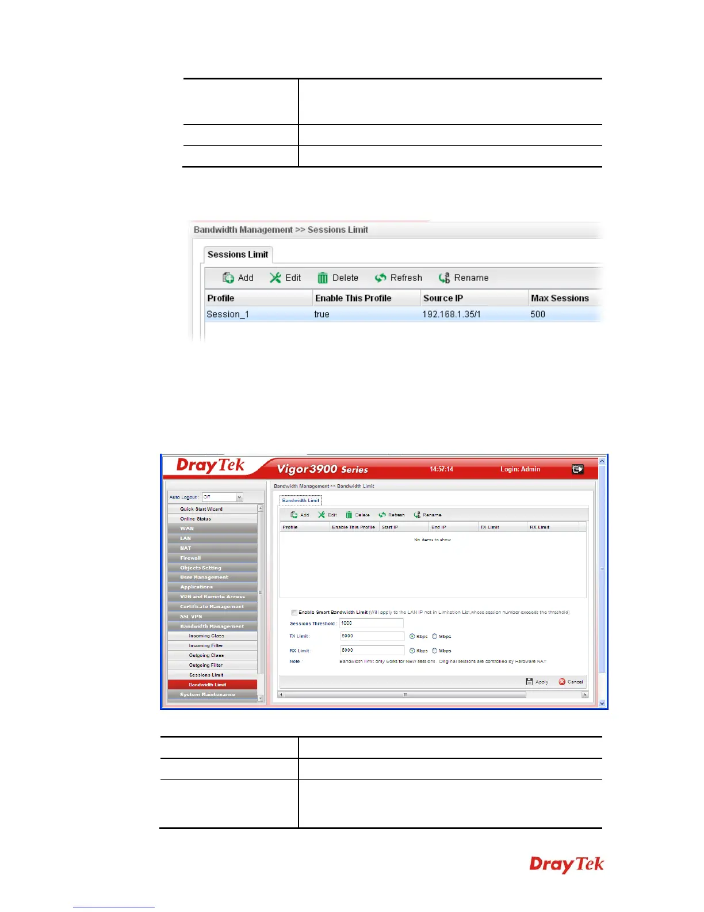Viewport: 704px width, 912px height.
Task: Select the Sessions Limit tab
Action: click(x=238, y=254)
